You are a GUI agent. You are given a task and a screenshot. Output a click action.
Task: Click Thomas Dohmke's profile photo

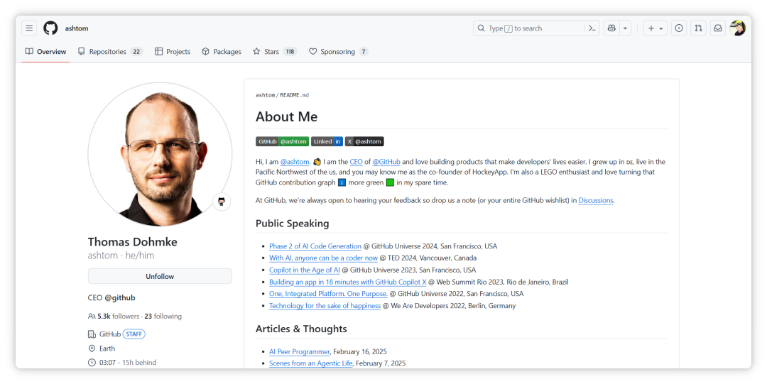pyautogui.click(x=160, y=154)
